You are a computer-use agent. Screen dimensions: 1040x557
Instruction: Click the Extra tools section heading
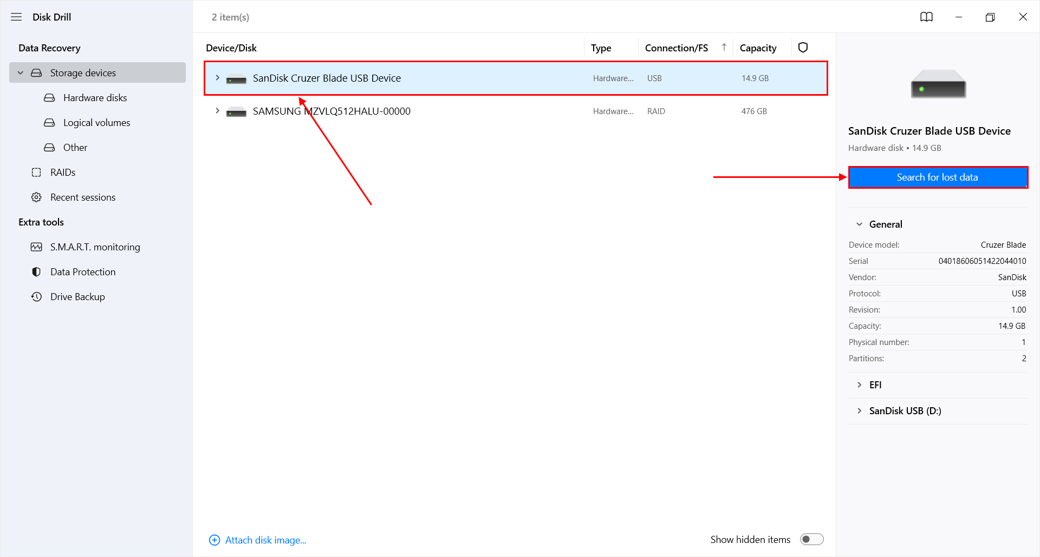[x=41, y=222]
